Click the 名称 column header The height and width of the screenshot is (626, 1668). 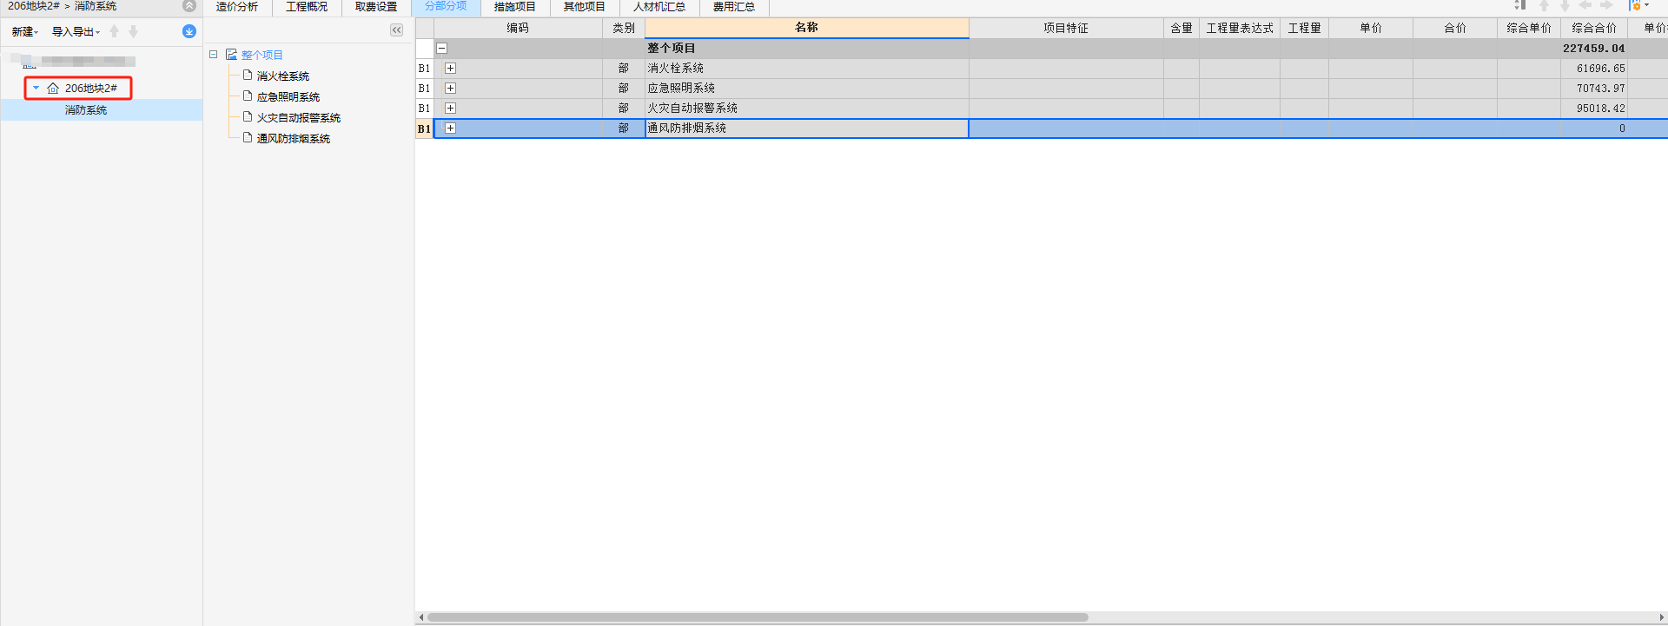click(807, 28)
